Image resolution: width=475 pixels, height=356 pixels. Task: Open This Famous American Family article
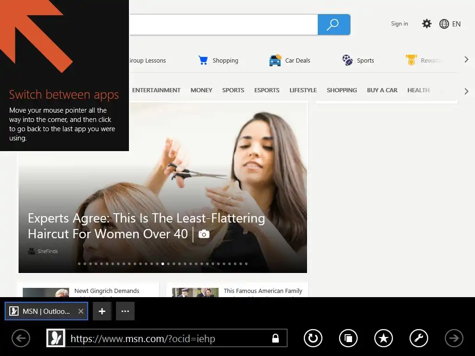coord(263,291)
